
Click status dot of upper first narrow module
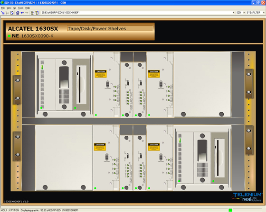click(123, 115)
